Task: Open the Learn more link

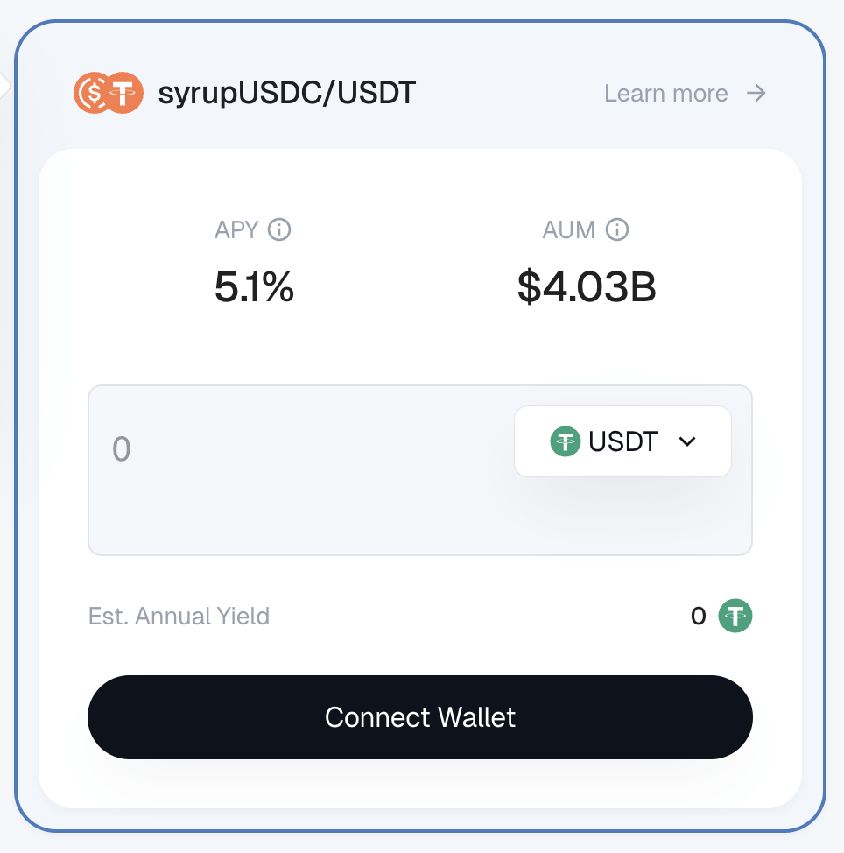Action: point(666,93)
